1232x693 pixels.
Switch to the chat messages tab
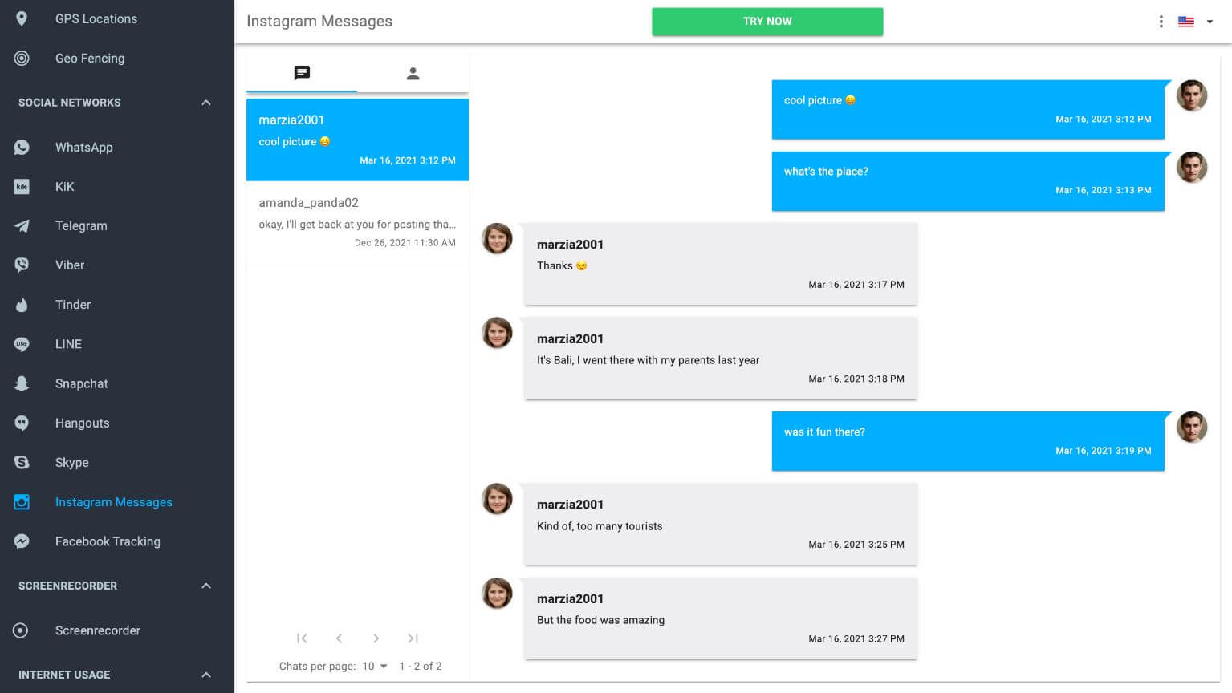tap(302, 74)
